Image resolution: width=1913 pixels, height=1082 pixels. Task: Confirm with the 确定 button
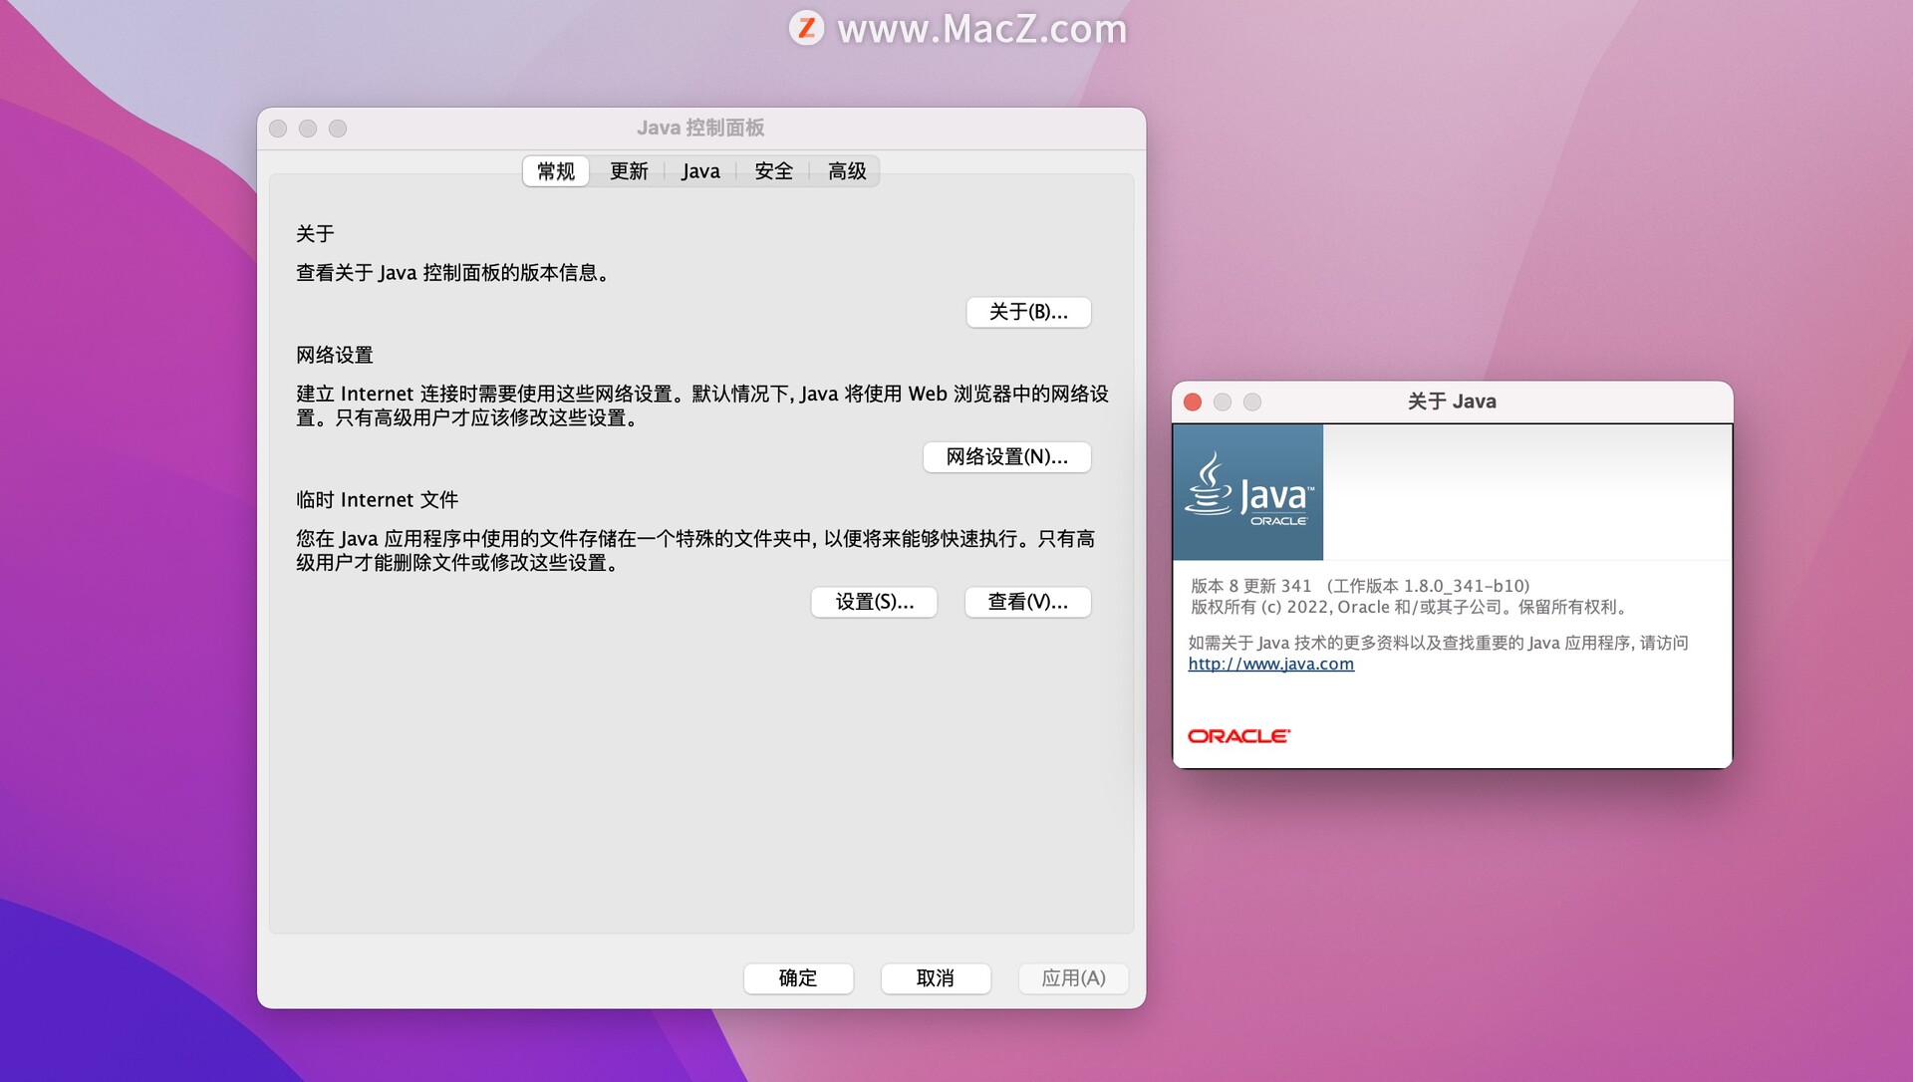click(798, 978)
